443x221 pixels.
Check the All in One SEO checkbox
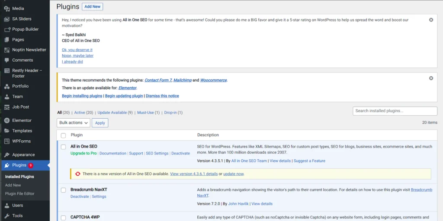click(x=63, y=147)
